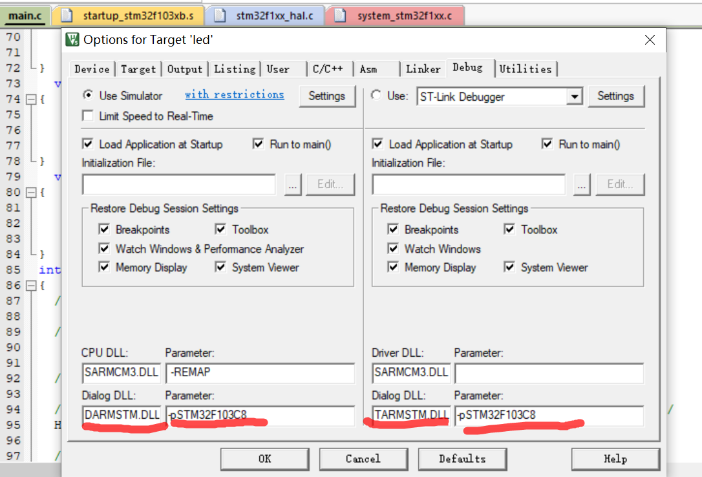
Task: Click debugger -pSTM32F103C8 parameter field
Action: pyautogui.click(x=549, y=415)
